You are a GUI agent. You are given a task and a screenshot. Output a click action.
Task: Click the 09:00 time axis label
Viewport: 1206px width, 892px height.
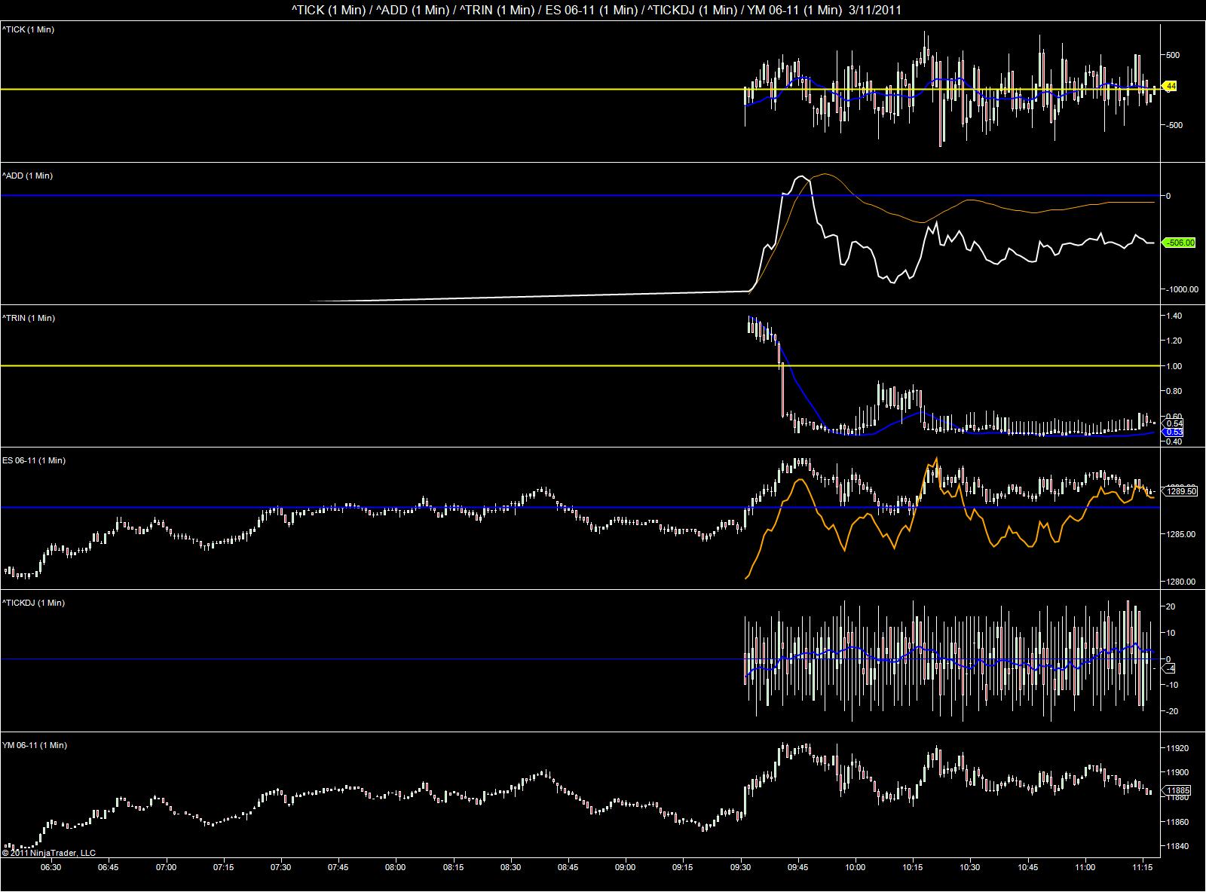[626, 867]
